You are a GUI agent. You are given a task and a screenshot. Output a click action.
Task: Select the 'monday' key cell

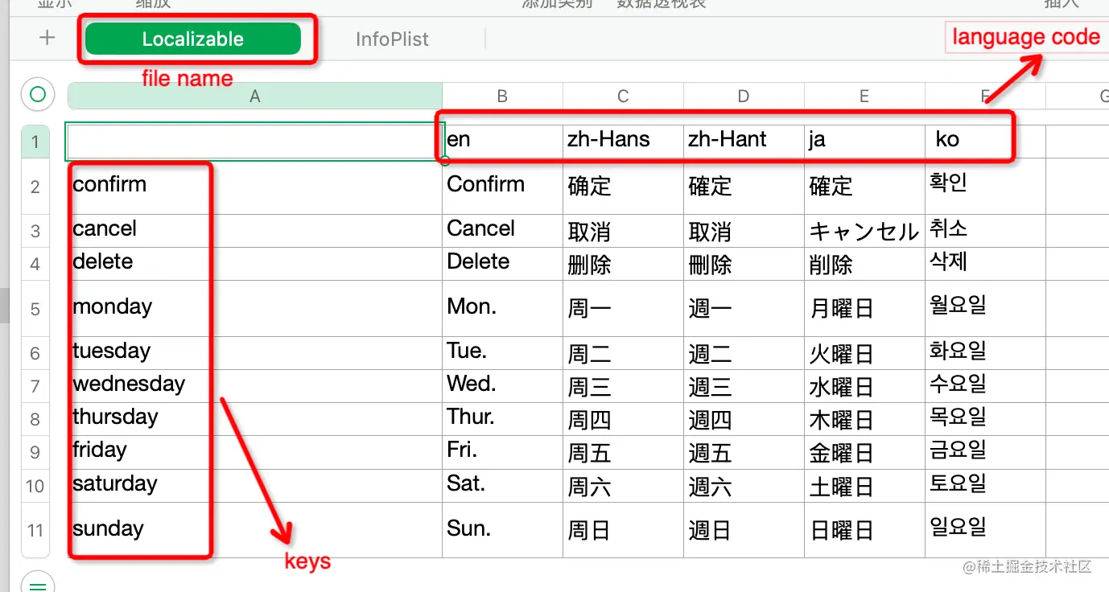pos(255,308)
